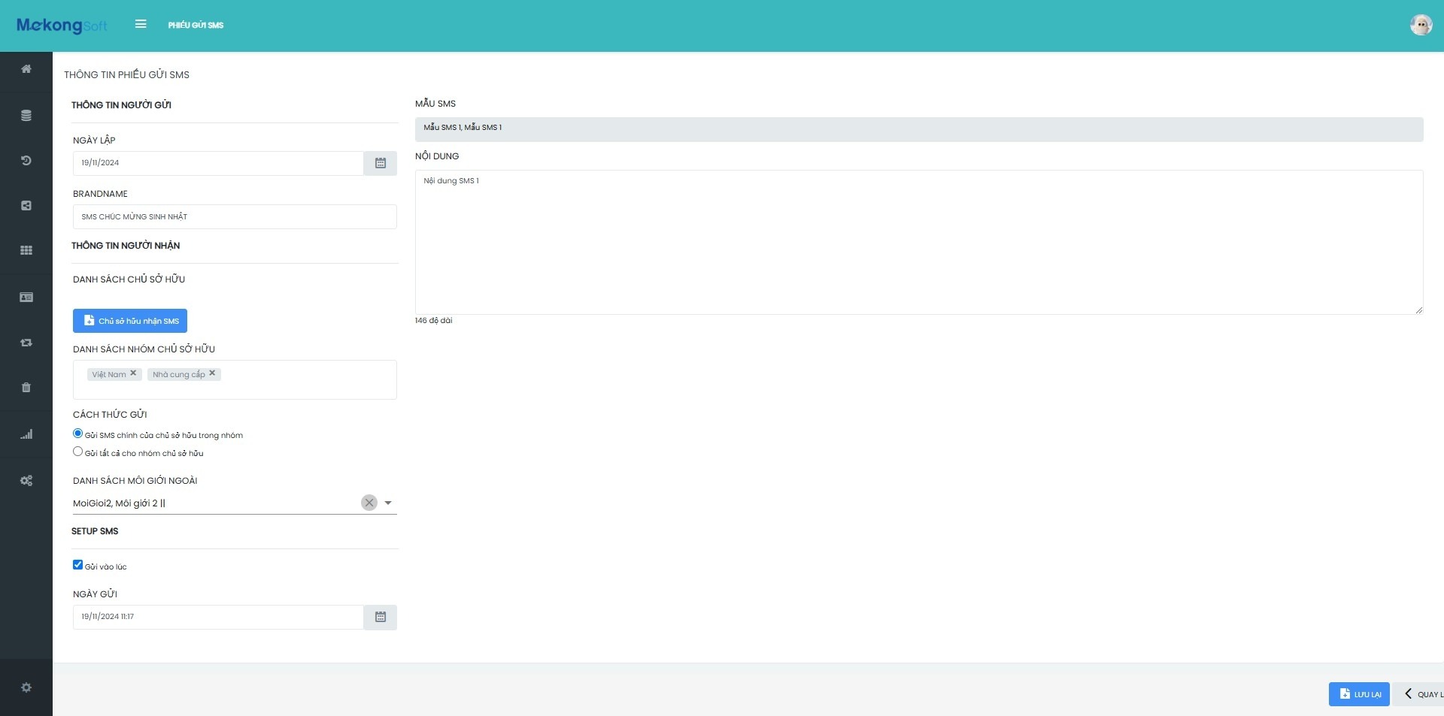Open the database icon in the sidebar
The height and width of the screenshot is (716, 1444).
click(26, 116)
